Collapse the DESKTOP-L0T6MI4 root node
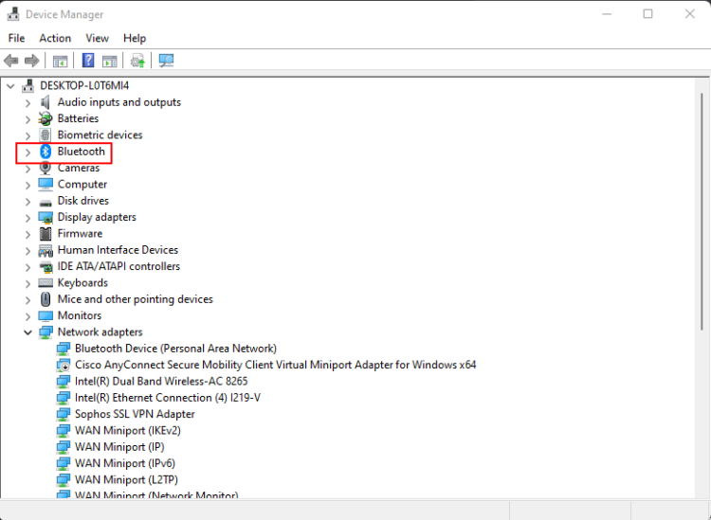711x520 pixels. (x=10, y=85)
